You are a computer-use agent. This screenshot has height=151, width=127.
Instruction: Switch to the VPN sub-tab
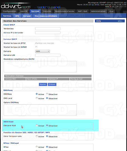[17, 16]
